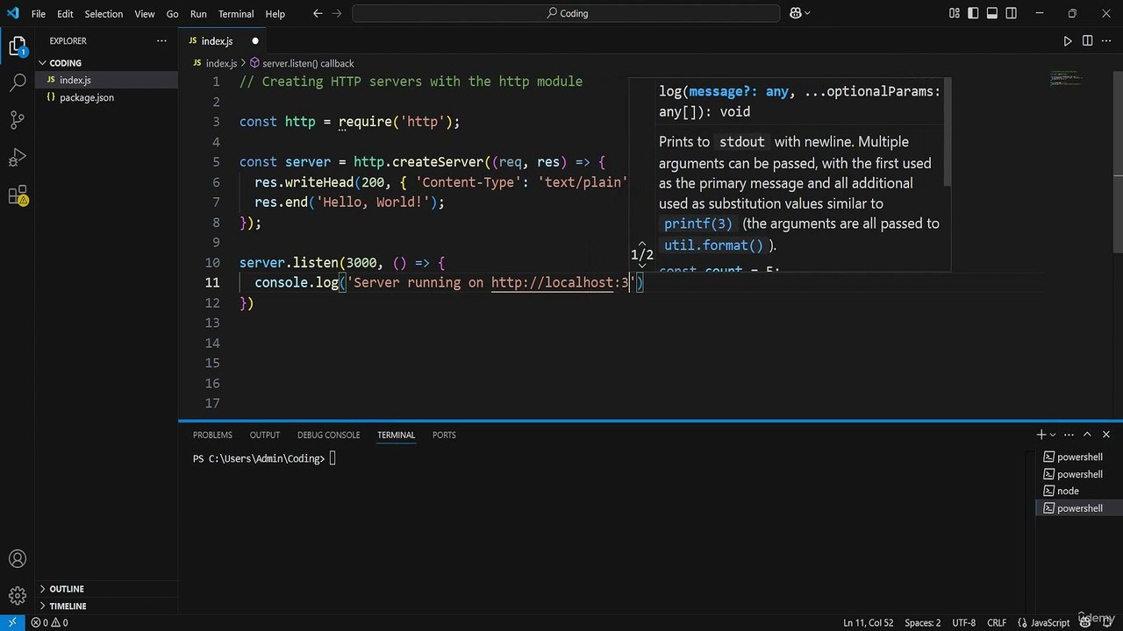Click the http://localhost:3 link in code
Viewport: 1123px width, 631px height.
[560, 282]
